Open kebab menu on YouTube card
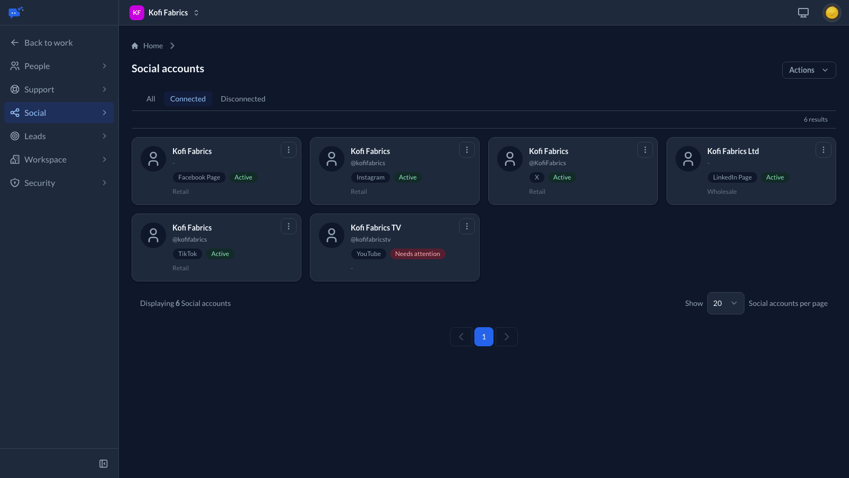 [x=467, y=227]
